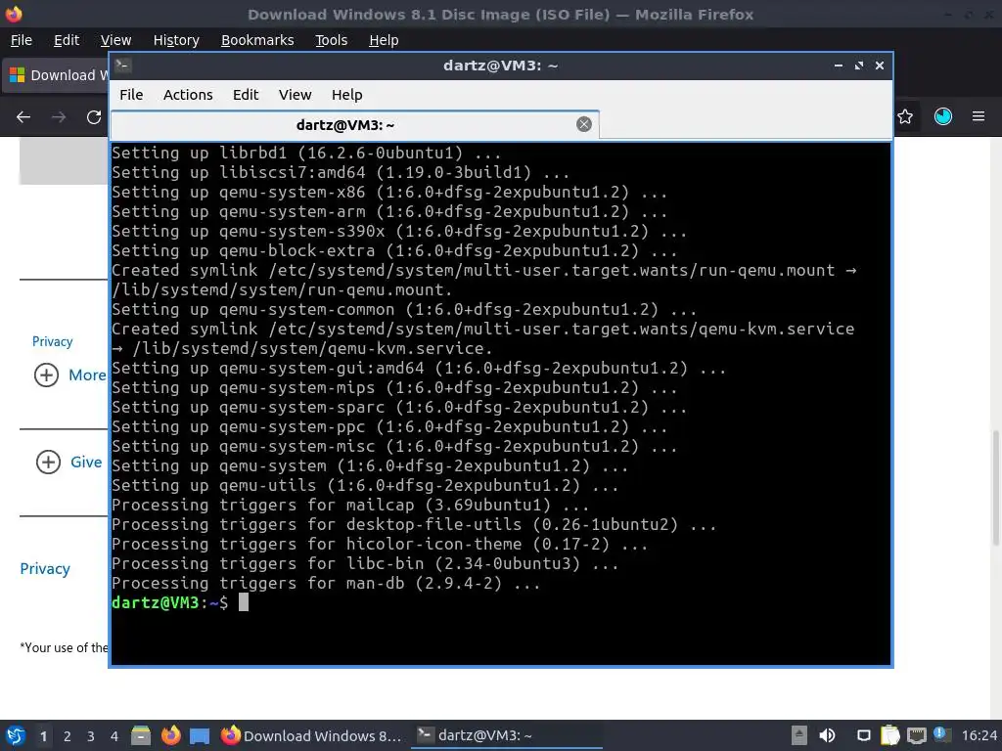Open file manager from the taskbar

point(141,735)
